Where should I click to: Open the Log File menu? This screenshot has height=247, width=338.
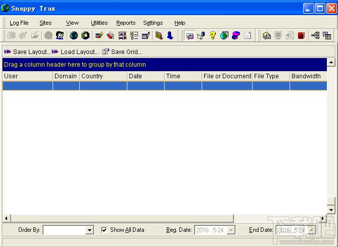[19, 23]
